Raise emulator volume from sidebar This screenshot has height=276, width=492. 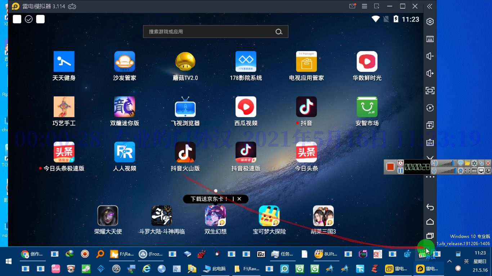430,73
